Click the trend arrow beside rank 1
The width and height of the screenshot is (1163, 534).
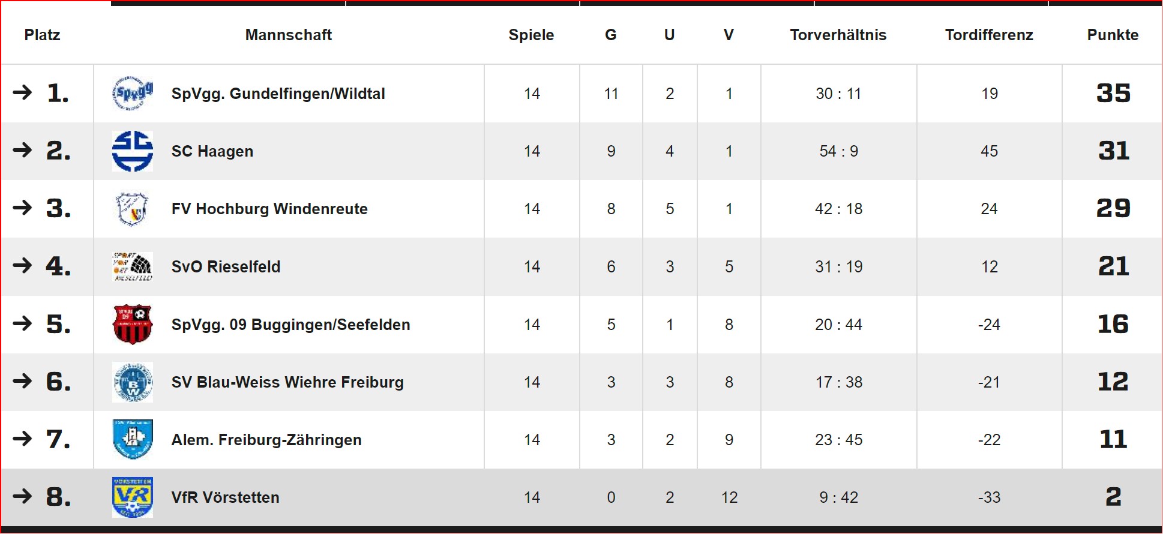[23, 92]
